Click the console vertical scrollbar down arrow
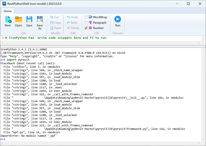The image size is (206, 146). 204,139
